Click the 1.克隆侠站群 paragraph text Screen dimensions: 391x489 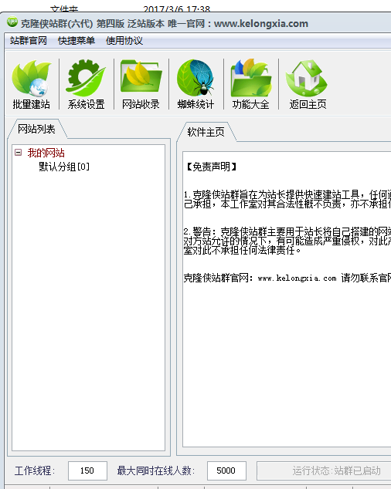pos(287,199)
